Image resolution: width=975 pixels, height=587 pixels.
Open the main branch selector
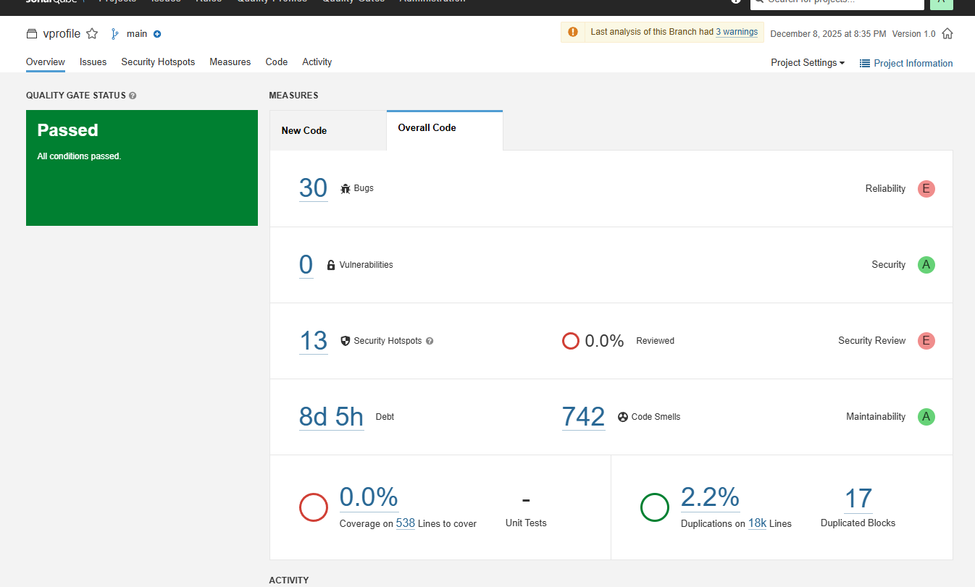click(136, 34)
